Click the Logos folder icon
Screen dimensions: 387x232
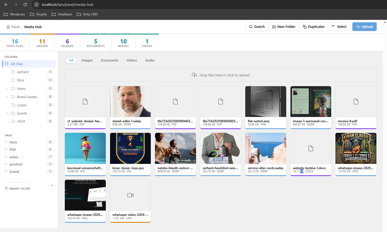[13, 105]
